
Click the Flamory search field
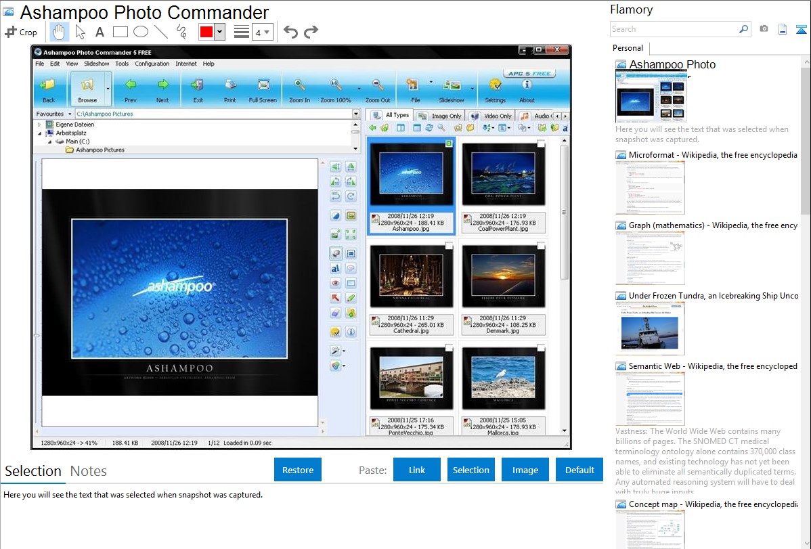(x=674, y=29)
